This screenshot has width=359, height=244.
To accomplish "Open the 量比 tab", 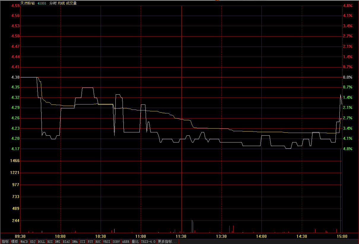I will click(x=135, y=242).
